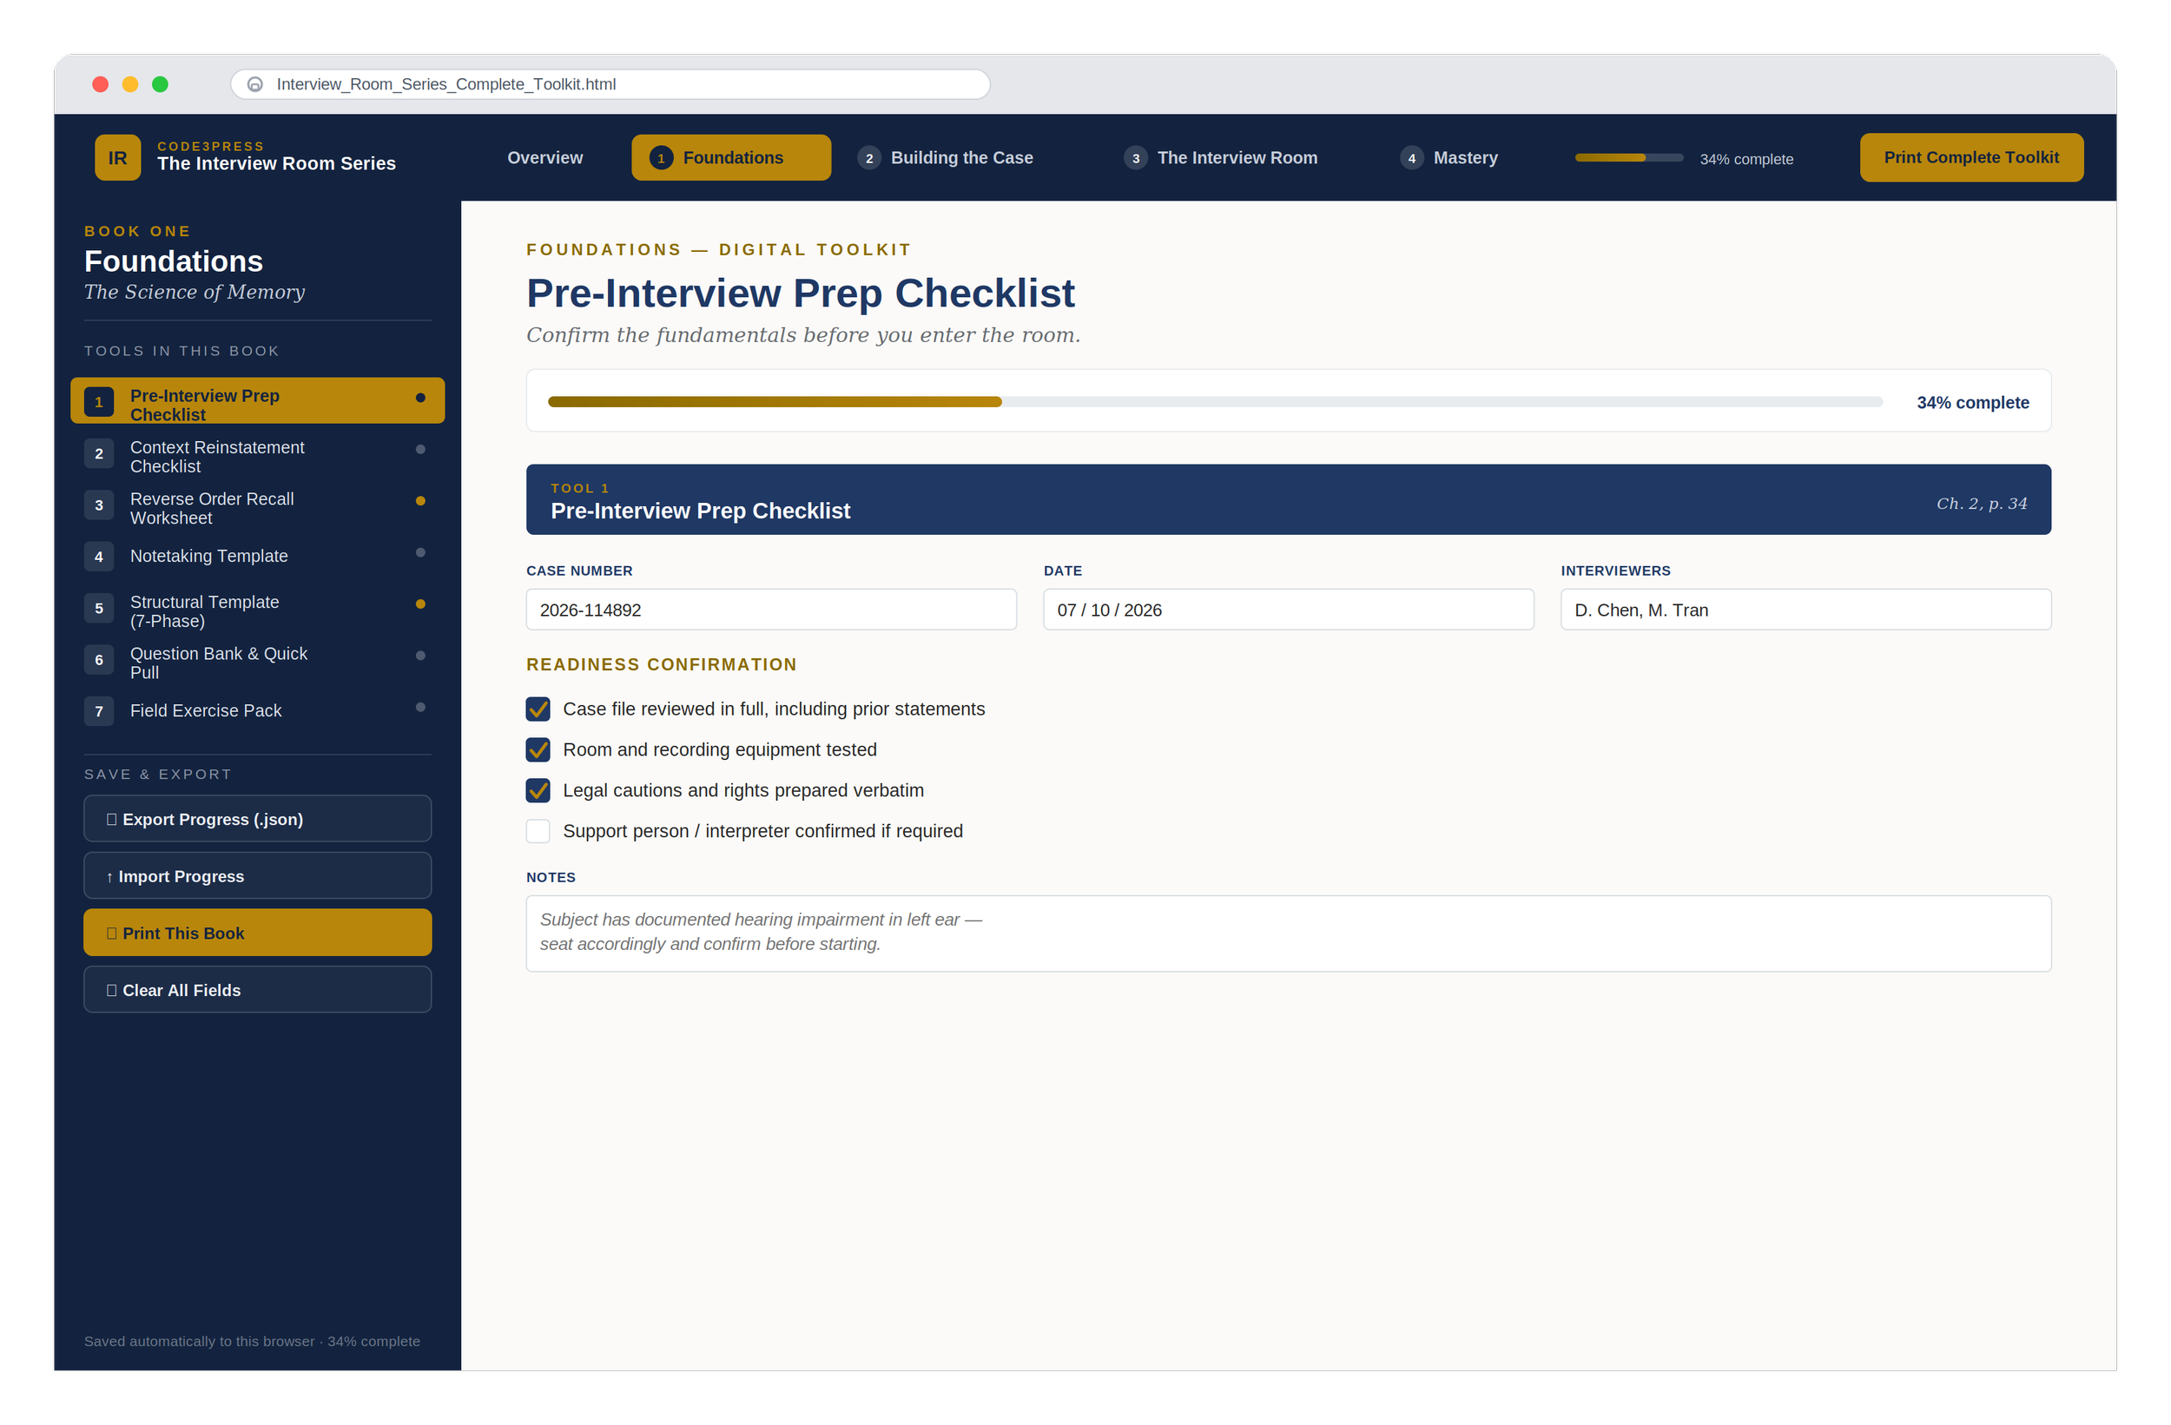2171x1425 pixels.
Task: Click gold status dot beside Structural Template
Action: click(x=420, y=604)
